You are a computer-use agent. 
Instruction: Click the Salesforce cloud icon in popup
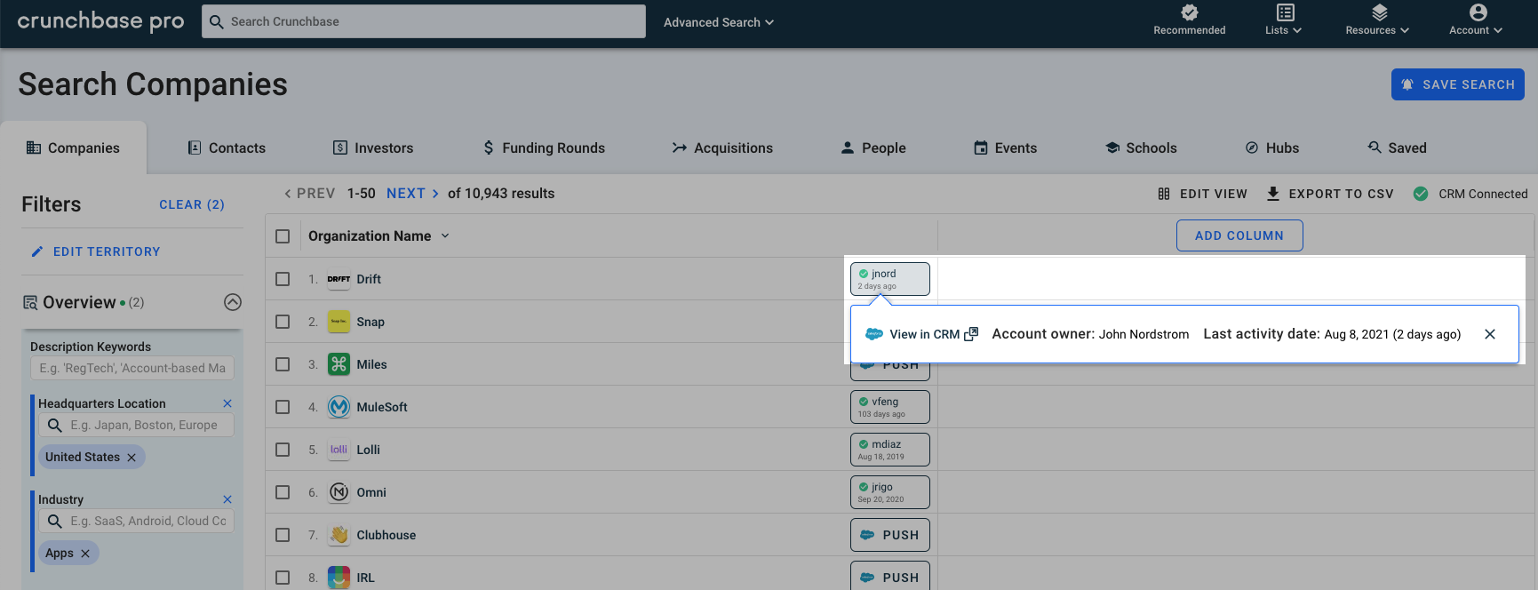pyautogui.click(x=874, y=334)
